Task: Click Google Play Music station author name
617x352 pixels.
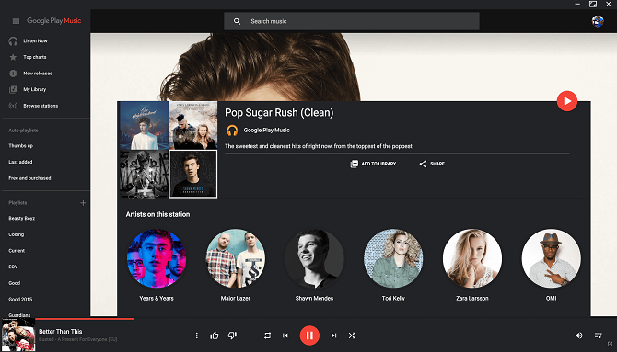Action: [267, 131]
